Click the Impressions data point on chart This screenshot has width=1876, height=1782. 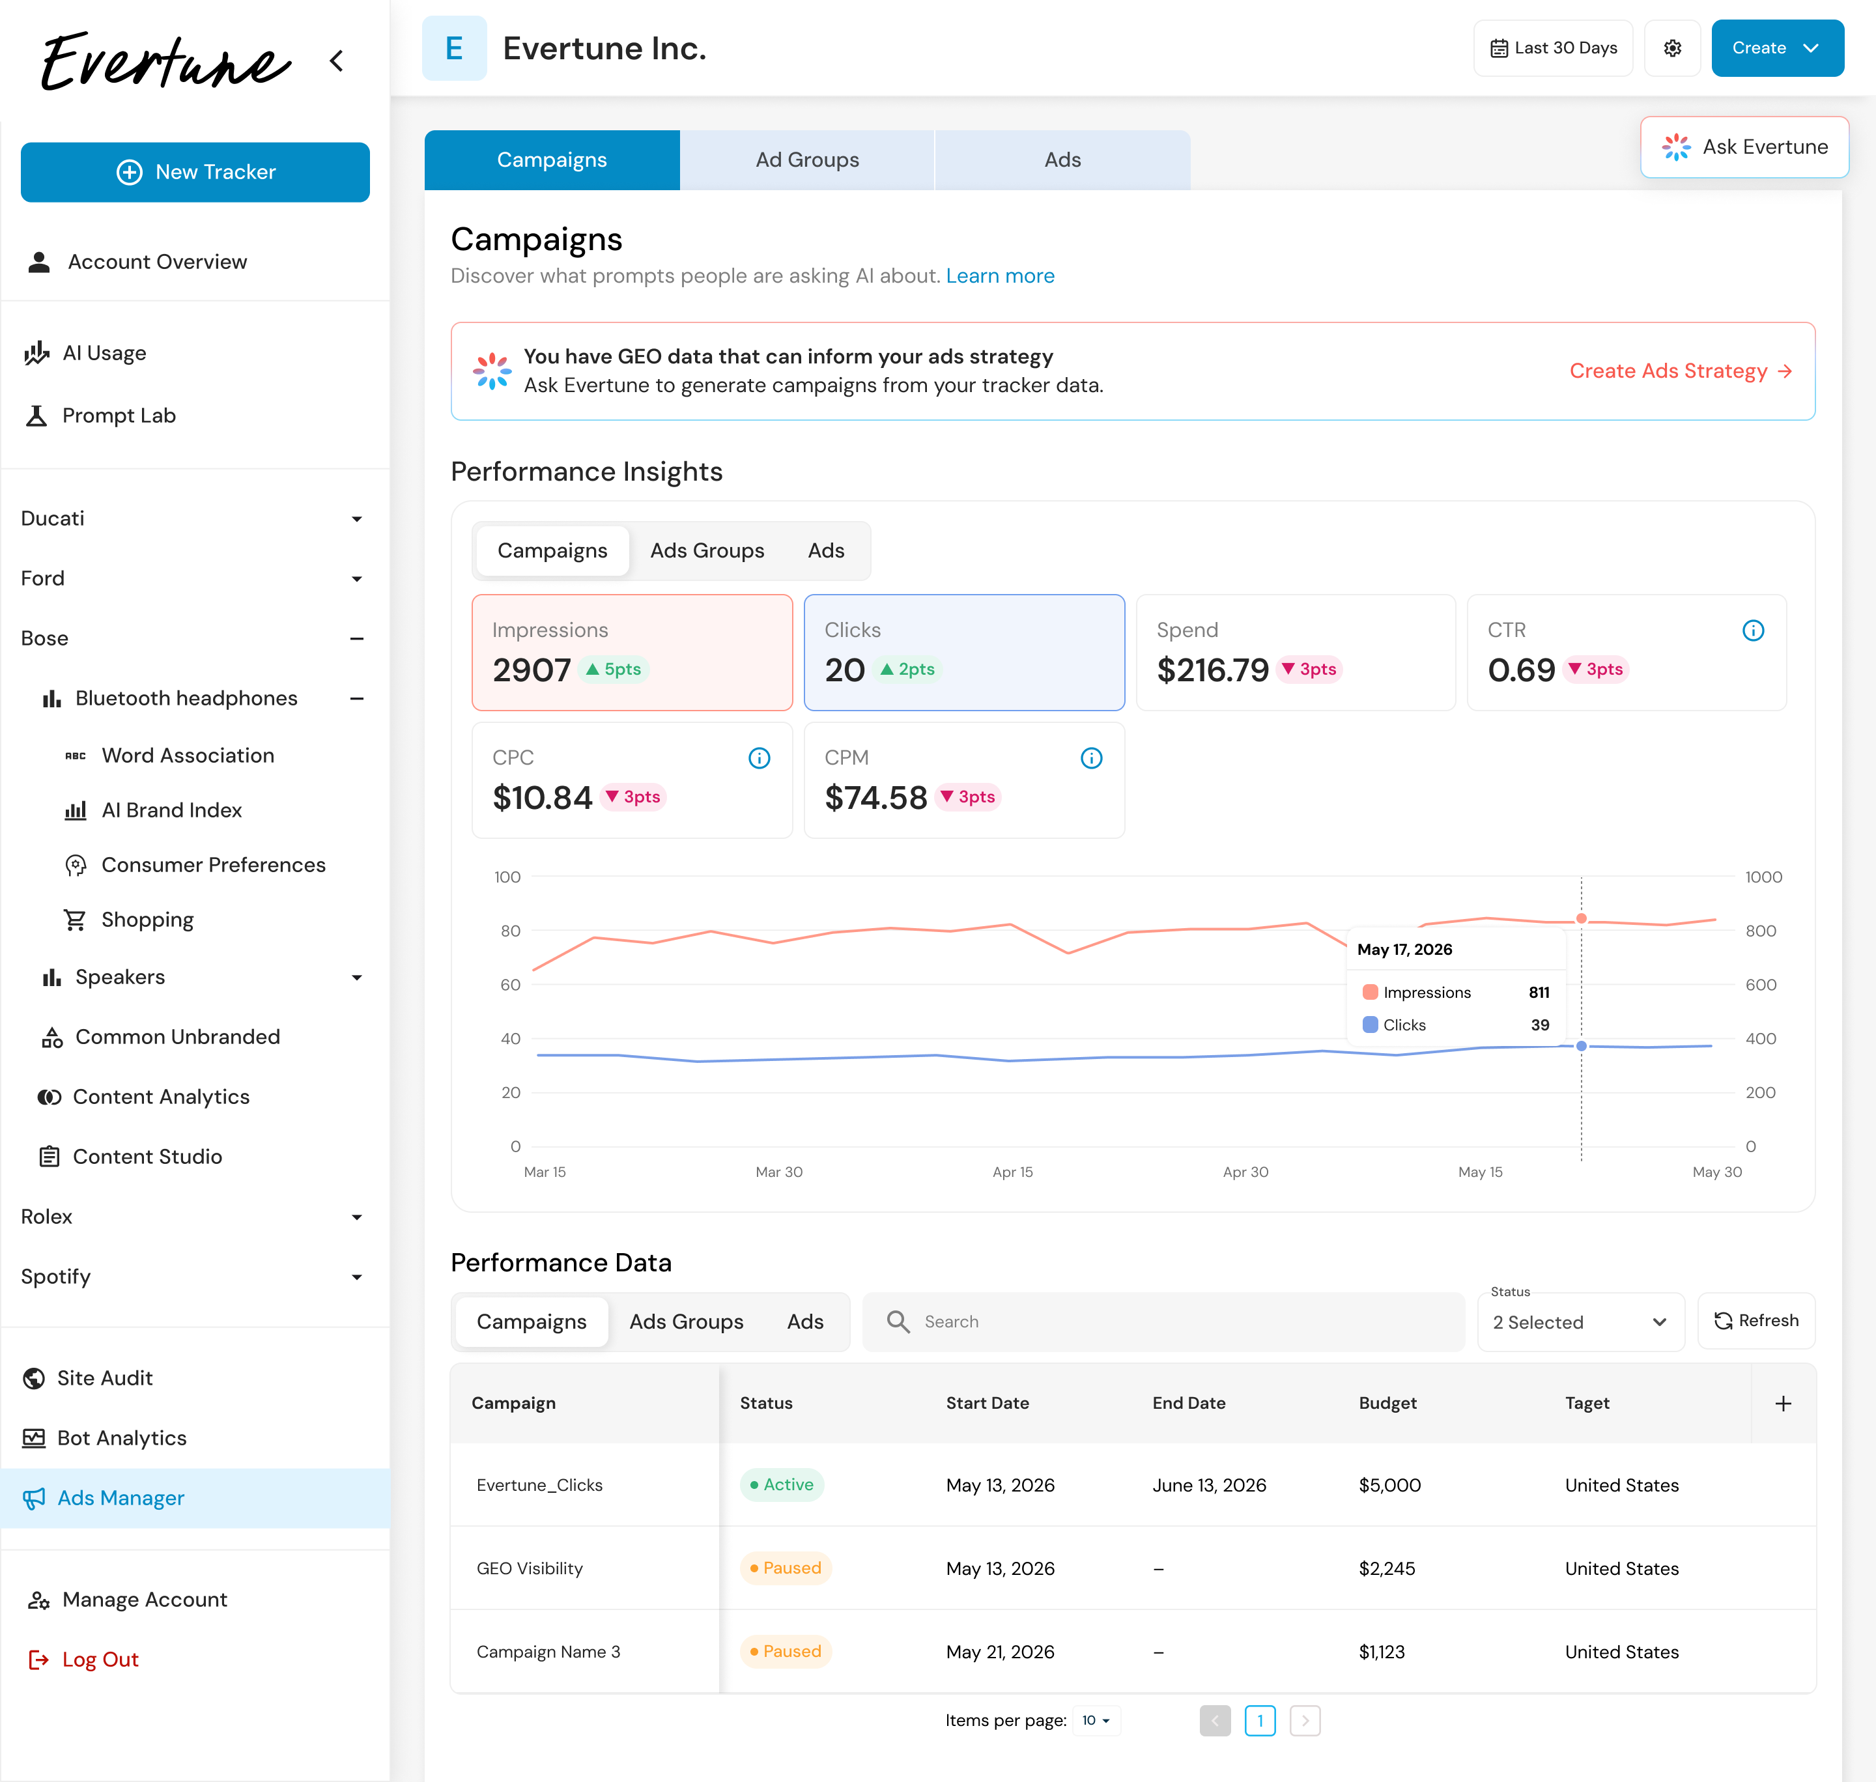(1580, 918)
